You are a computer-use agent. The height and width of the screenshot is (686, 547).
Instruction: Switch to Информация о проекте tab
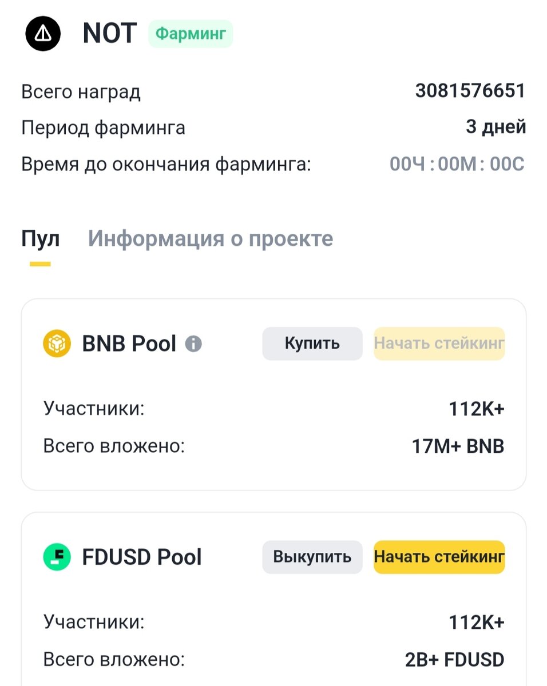click(x=210, y=238)
